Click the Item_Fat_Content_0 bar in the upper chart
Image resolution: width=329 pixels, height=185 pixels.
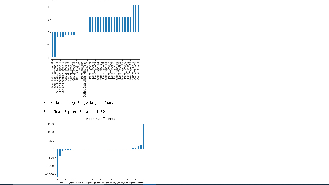point(52,45)
